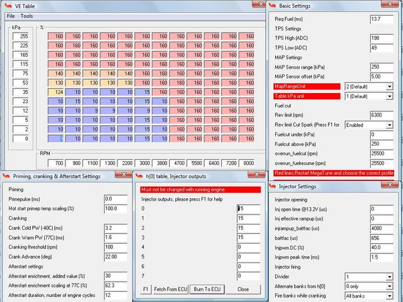This screenshot has width=403, height=302.
Task: Open the Tools menu in VE Table
Action: (26, 16)
